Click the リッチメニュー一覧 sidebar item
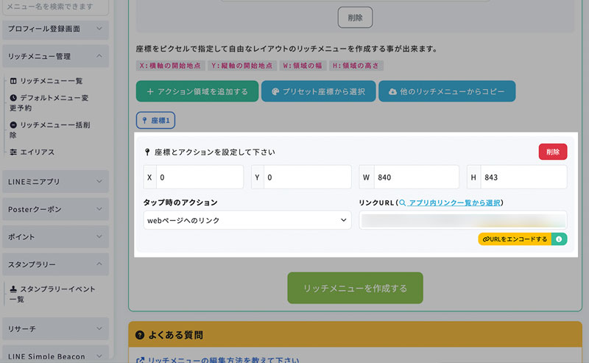Screen dimensions: 589x363 coord(51,80)
